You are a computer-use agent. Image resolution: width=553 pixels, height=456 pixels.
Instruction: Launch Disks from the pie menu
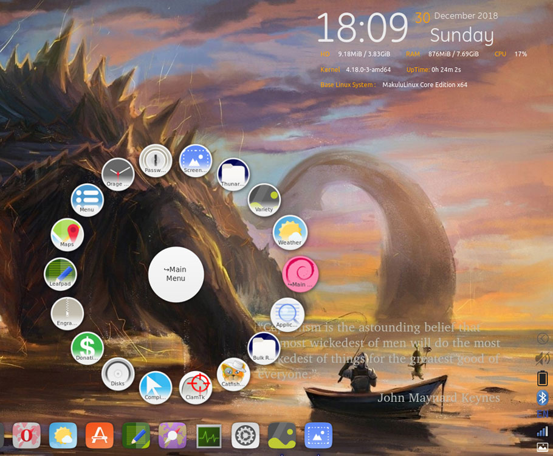[x=118, y=374]
